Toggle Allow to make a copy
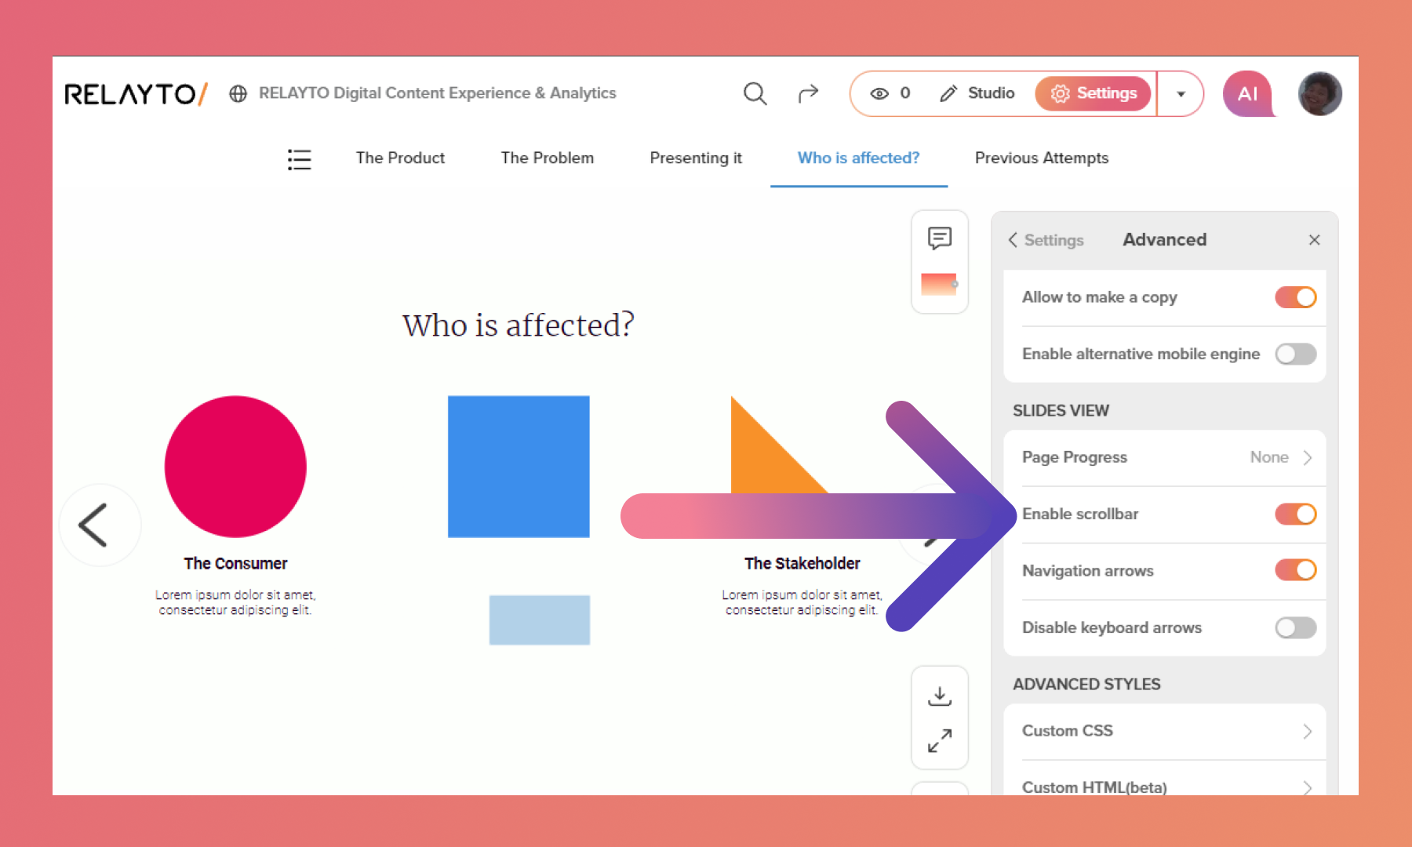 click(1295, 297)
